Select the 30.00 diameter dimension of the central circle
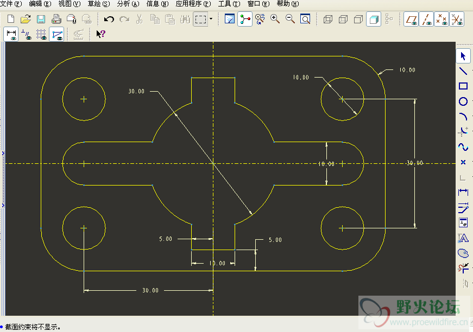Viewport: 473px width, 332px height. click(136, 91)
